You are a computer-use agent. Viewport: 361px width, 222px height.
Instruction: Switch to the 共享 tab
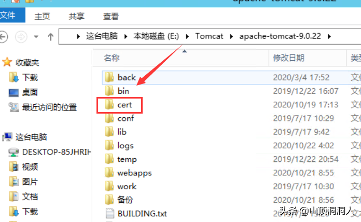point(76,17)
